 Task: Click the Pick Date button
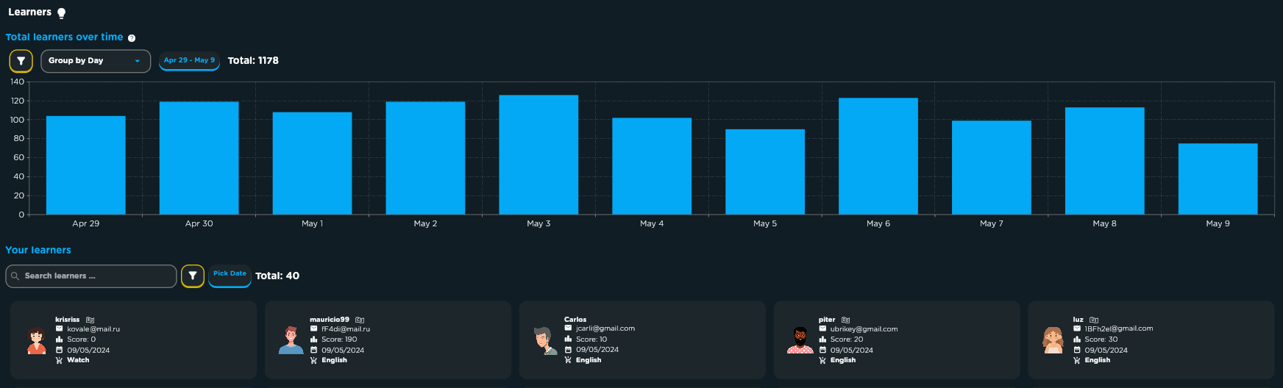point(230,275)
